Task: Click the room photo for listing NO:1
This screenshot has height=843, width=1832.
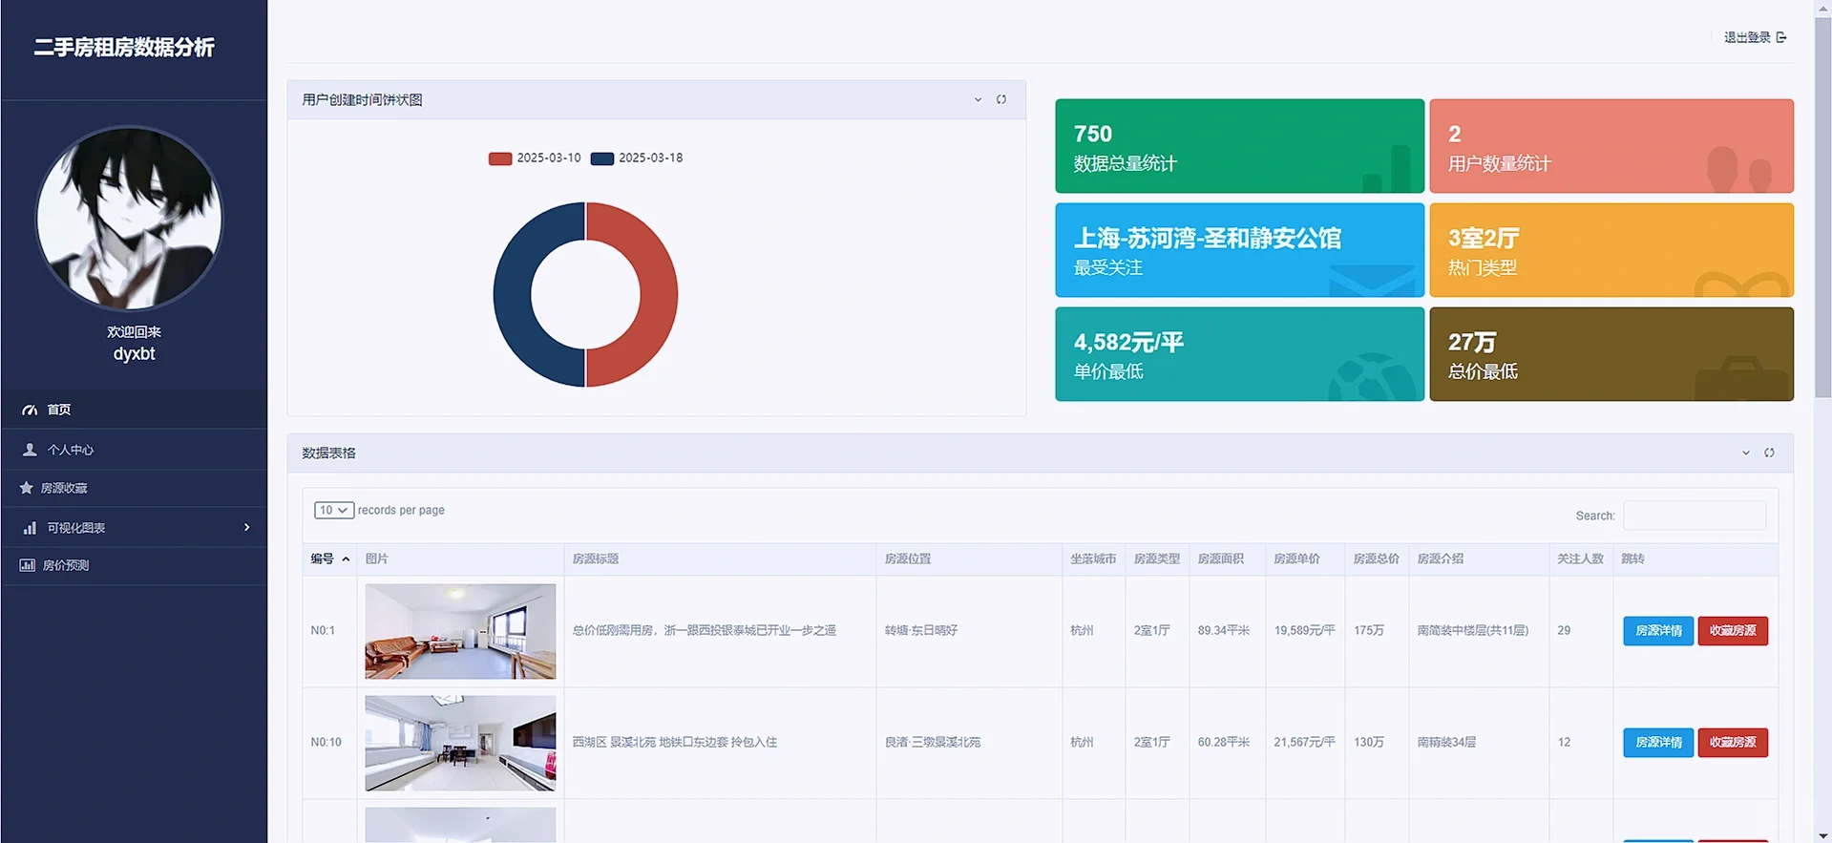Action: click(460, 631)
